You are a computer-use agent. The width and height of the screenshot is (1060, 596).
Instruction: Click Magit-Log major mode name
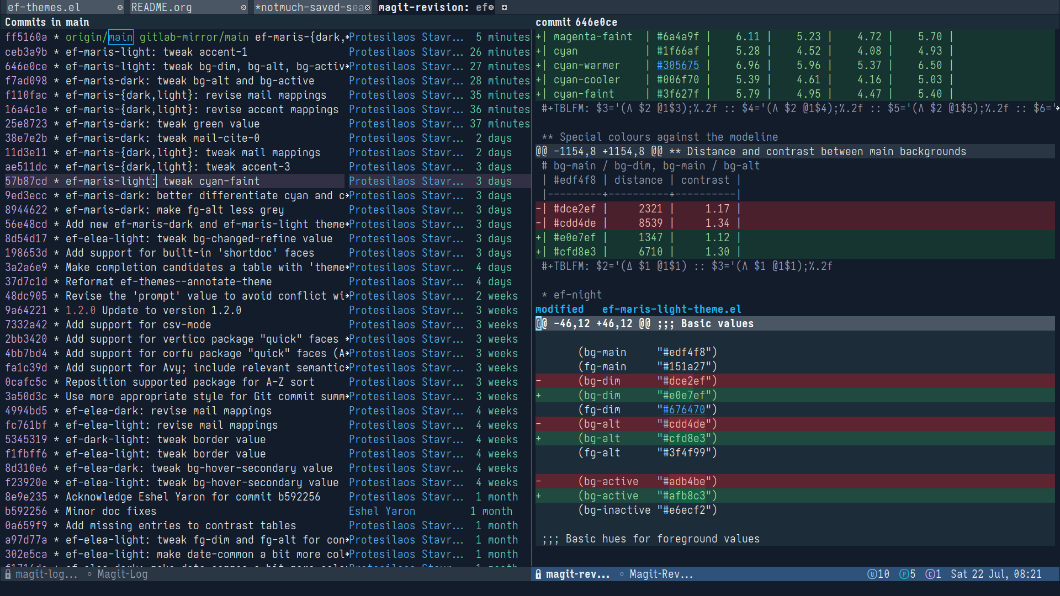[123, 574]
